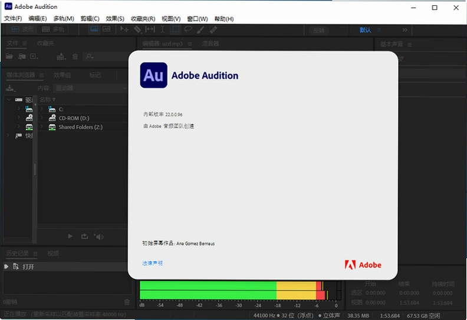Click the Media Browser add shortcut icon
467x320 pixels.
[x=10, y=88]
